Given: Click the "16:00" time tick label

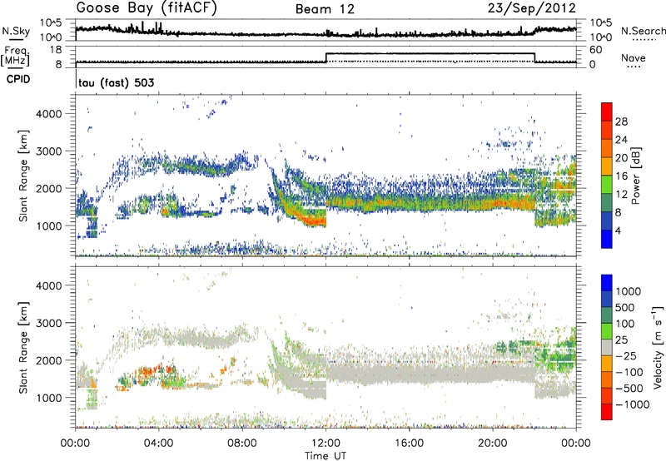Looking at the screenshot, I should tap(409, 444).
